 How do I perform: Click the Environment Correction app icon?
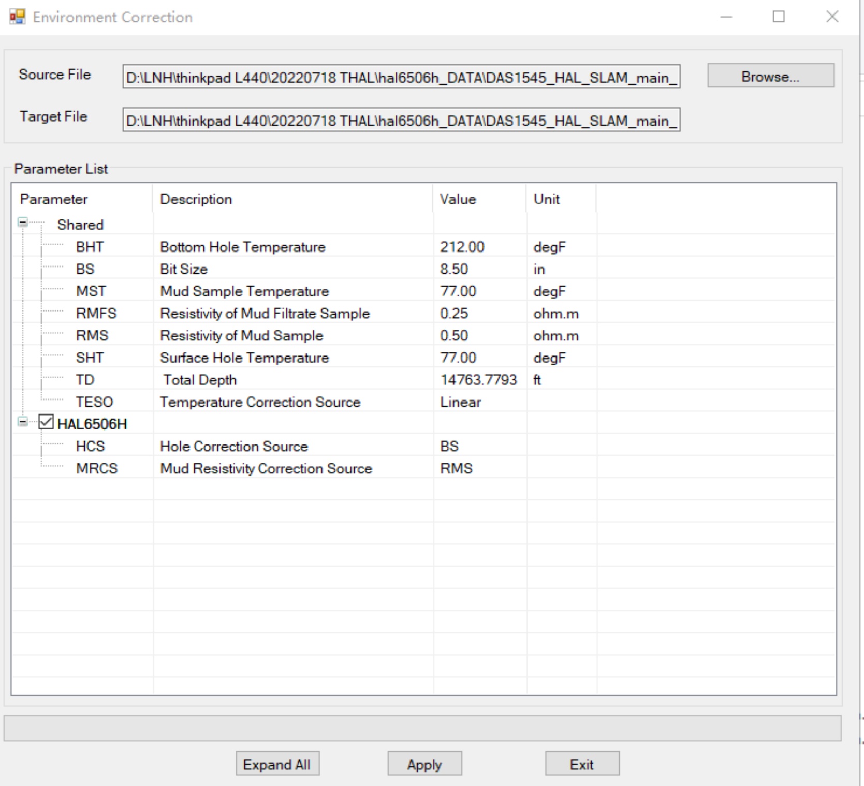tap(17, 17)
